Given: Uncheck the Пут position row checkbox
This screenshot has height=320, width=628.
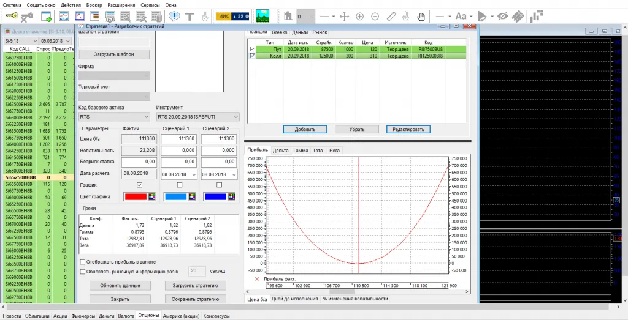Looking at the screenshot, I should (x=252, y=49).
